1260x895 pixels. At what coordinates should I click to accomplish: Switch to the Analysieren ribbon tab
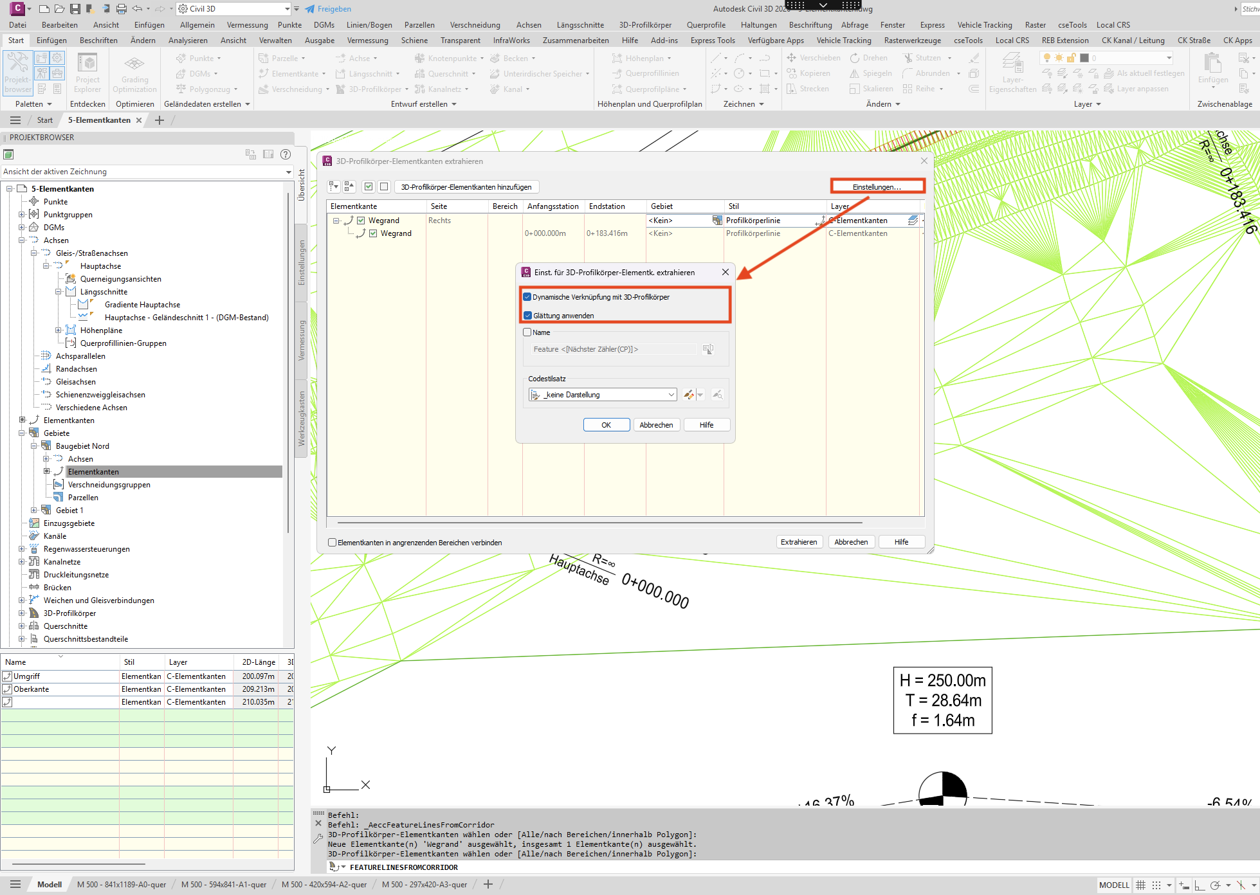pos(188,41)
